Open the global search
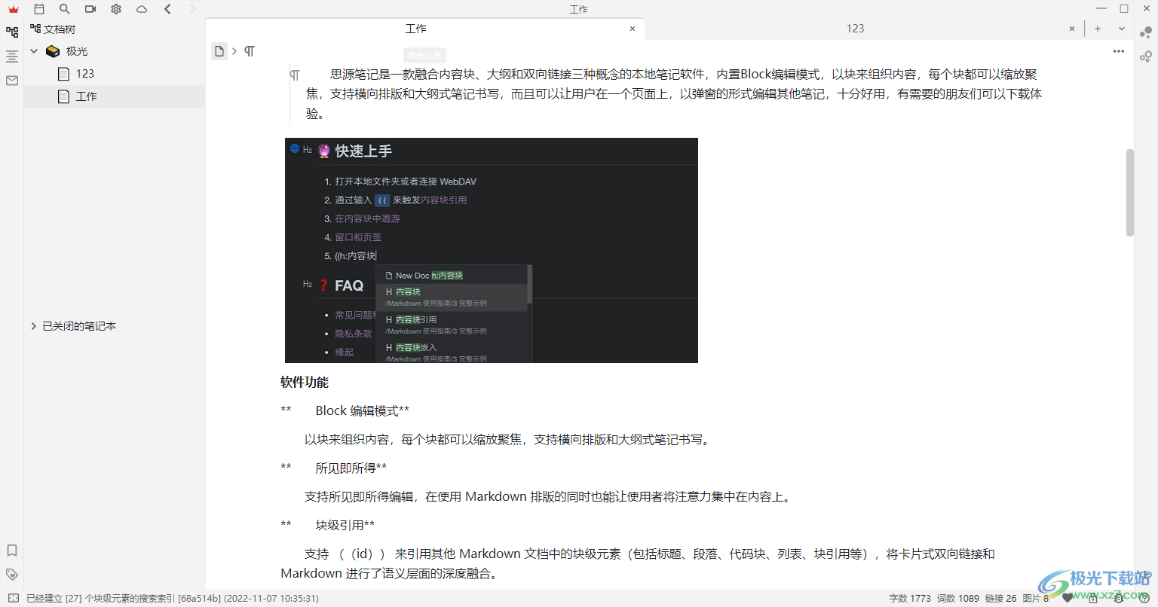The width and height of the screenshot is (1158, 607). 65,9
